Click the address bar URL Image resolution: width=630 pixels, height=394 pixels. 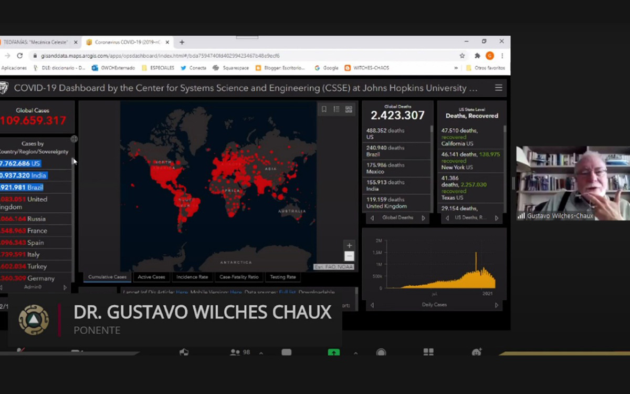(160, 56)
